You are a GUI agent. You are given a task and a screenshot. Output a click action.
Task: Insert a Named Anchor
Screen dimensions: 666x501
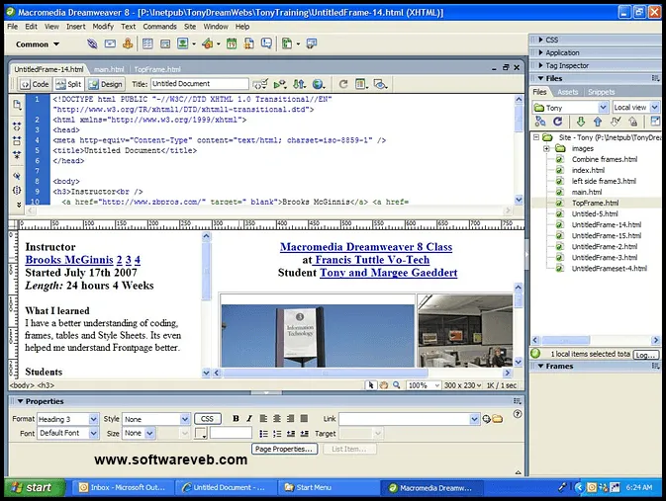pos(128,43)
